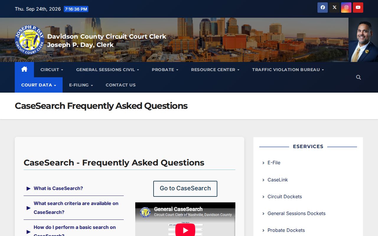Open the Probate Dockets link
378x236 pixels.
click(286, 230)
